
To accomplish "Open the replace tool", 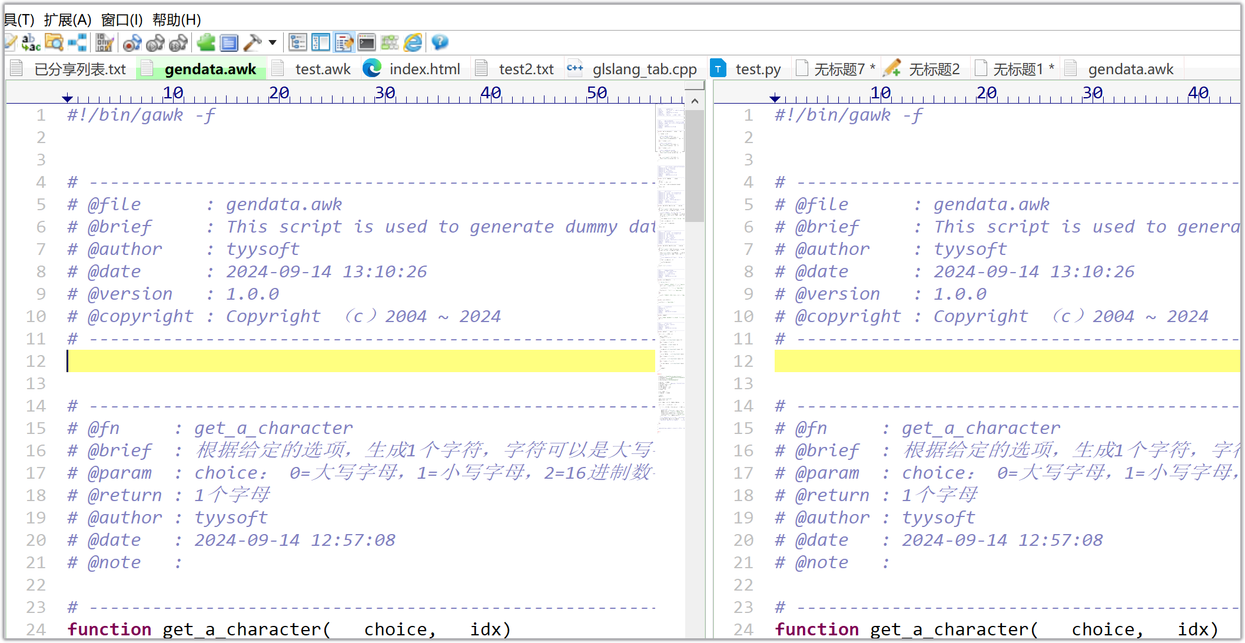I will click(29, 42).
